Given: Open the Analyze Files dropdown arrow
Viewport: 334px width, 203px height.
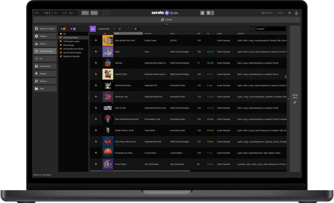Looking at the screenshot, I should click(114, 29).
